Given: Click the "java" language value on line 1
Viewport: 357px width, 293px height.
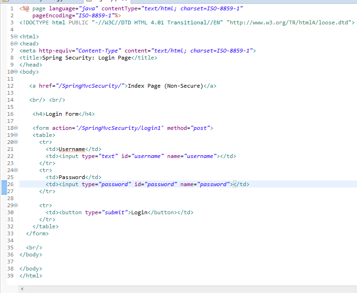Looking at the screenshot, I should click(x=88, y=8).
